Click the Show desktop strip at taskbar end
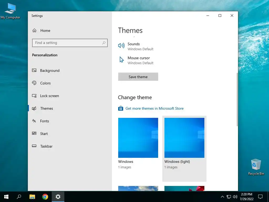 [268, 197]
